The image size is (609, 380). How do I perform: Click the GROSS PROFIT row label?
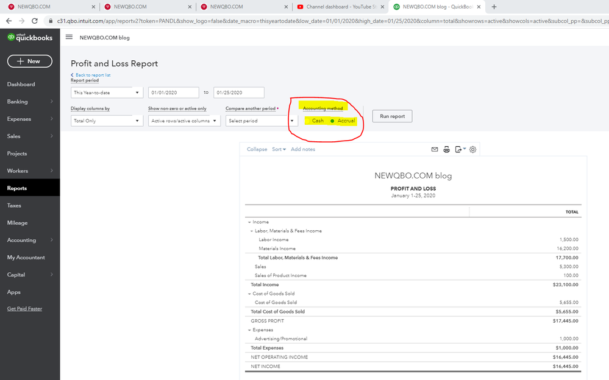(267, 321)
